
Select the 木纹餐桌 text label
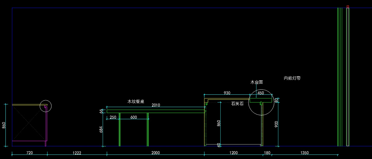coord(136,101)
